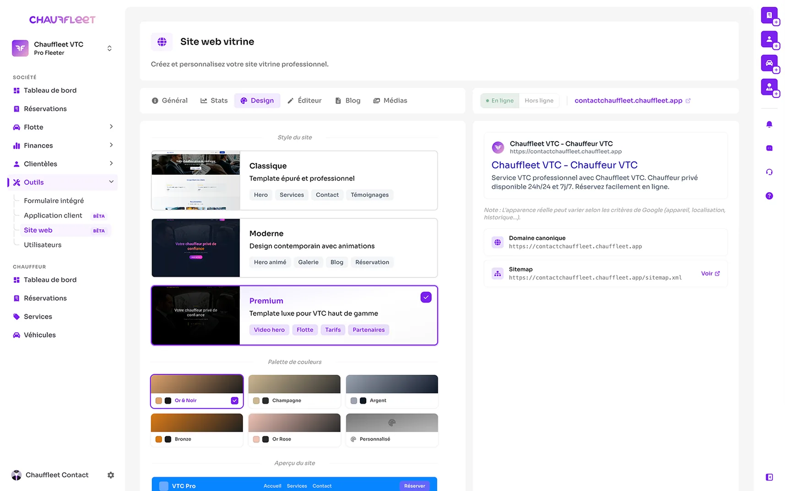Click the Chauffleet VTC organisation avatar
Screen dimensions: 785x491
point(20,49)
